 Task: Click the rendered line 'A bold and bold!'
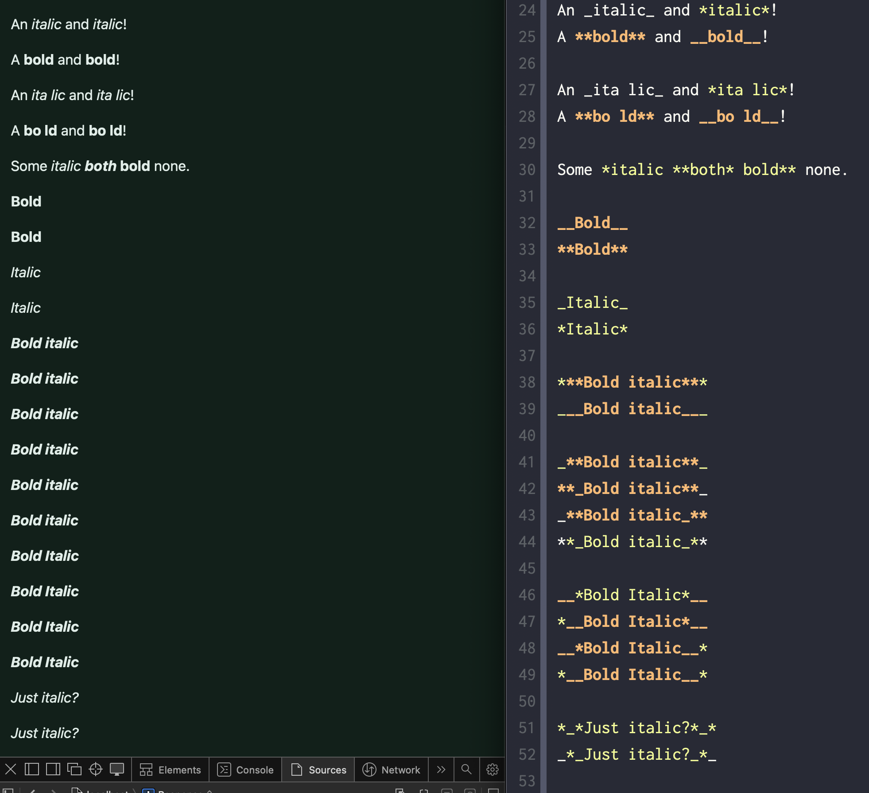pos(65,60)
